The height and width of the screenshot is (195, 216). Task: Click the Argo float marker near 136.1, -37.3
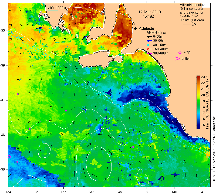point(66,111)
